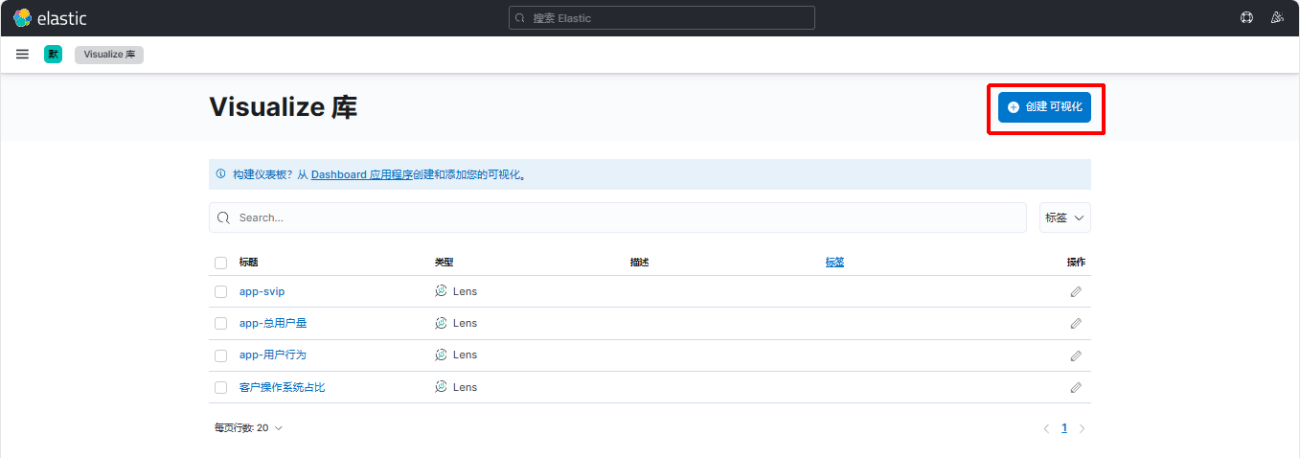Click the 创建可视化 button
The height and width of the screenshot is (458, 1300).
(x=1044, y=107)
